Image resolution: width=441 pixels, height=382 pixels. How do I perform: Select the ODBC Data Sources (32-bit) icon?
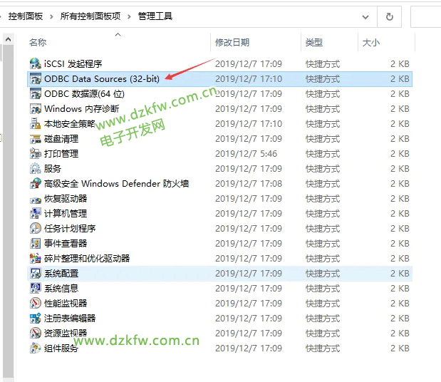[36, 79]
